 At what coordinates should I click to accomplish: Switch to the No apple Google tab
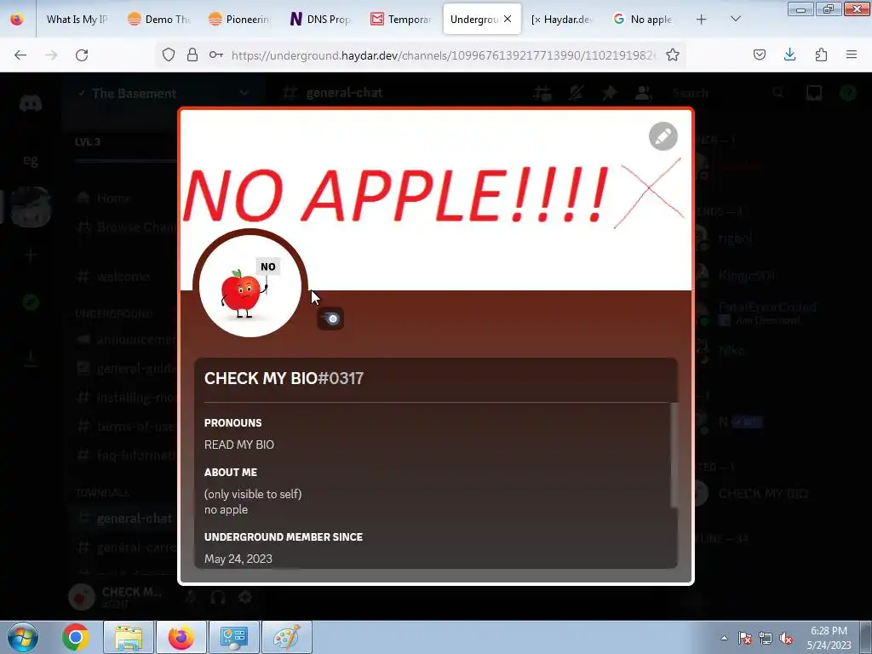point(643,20)
